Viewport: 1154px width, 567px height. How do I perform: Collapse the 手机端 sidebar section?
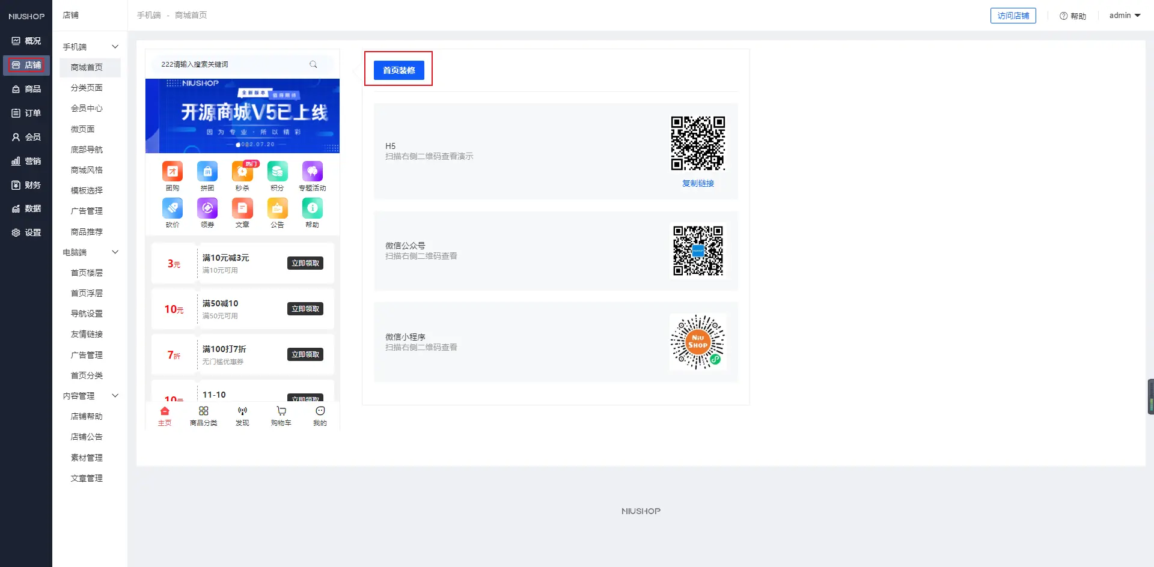[115, 47]
